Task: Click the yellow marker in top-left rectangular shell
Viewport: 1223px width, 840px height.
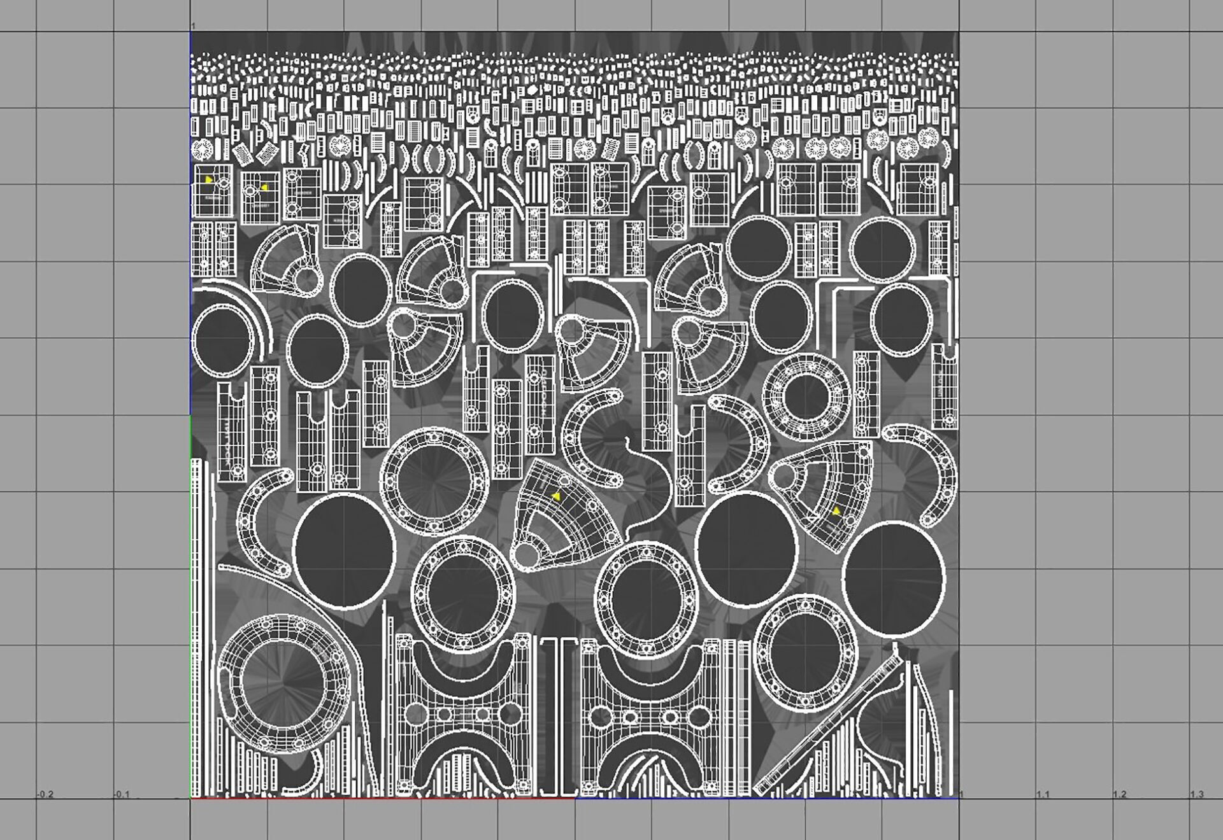Action: tap(209, 180)
